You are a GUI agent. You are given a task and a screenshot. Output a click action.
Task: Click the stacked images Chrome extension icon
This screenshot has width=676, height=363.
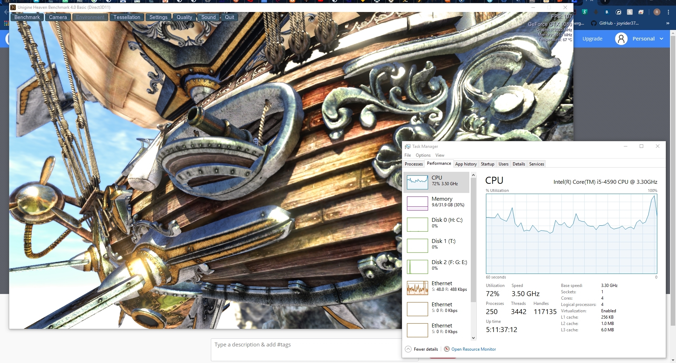coord(641,12)
